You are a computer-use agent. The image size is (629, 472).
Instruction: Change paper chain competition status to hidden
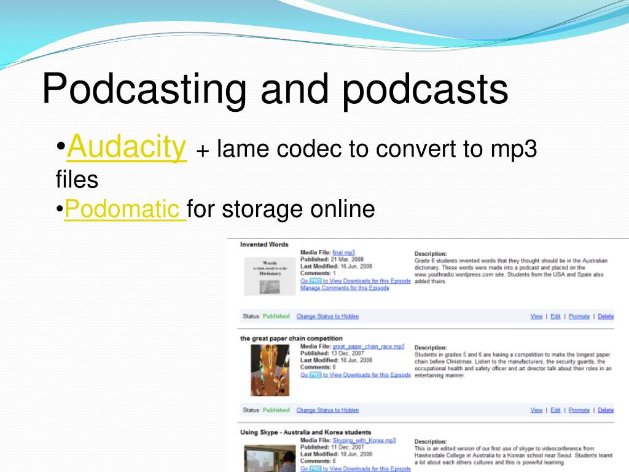point(327,410)
